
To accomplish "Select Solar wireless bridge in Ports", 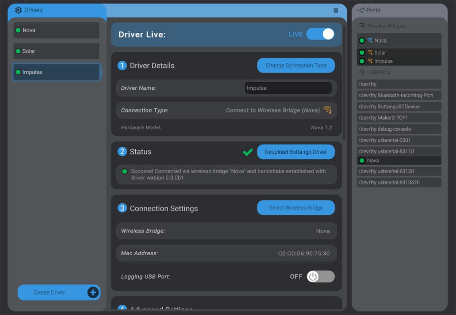I will (x=399, y=53).
